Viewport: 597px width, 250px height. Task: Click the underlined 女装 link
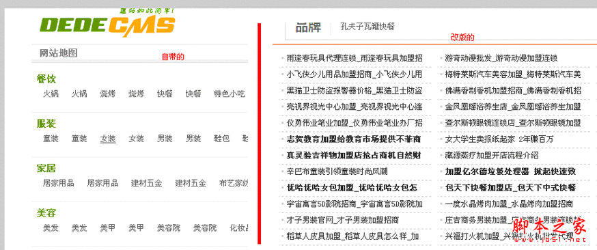click(108, 139)
